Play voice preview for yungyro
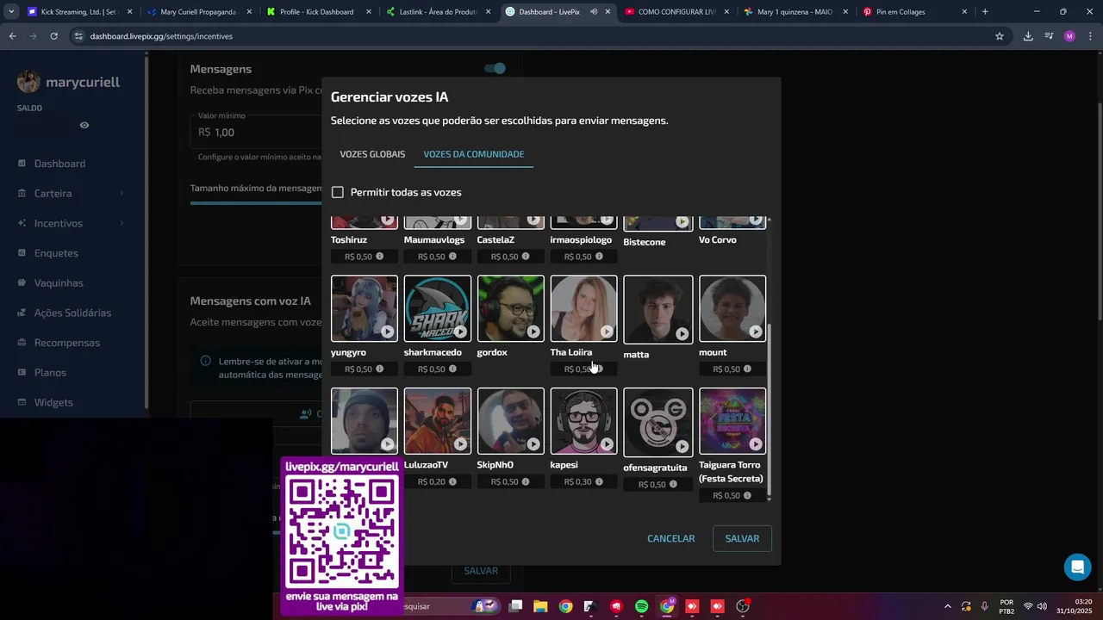The image size is (1103, 620). click(x=388, y=332)
